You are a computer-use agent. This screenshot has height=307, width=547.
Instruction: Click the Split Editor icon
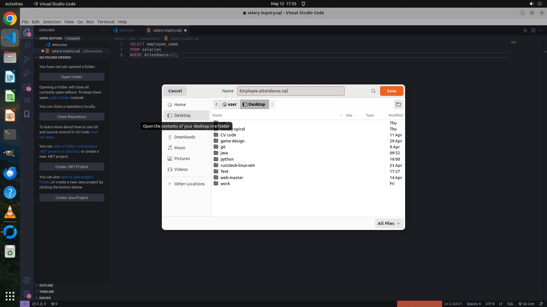point(533,30)
